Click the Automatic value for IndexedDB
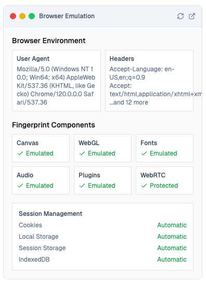206x284 pixels. tap(172, 260)
